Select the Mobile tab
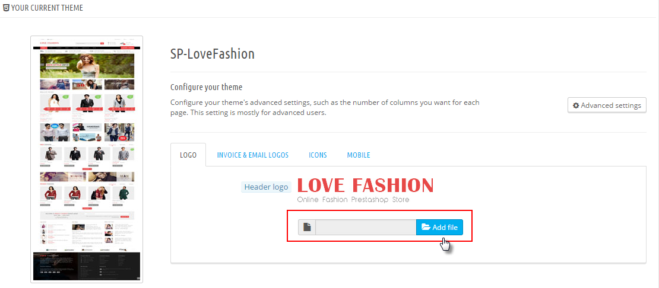The image size is (659, 288). [x=358, y=155]
